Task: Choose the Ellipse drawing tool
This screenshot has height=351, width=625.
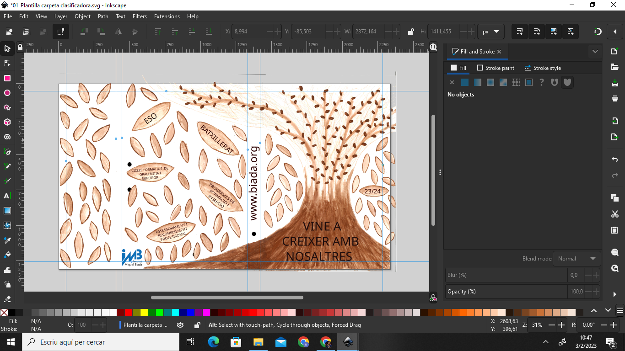Action: pyautogui.click(x=7, y=93)
